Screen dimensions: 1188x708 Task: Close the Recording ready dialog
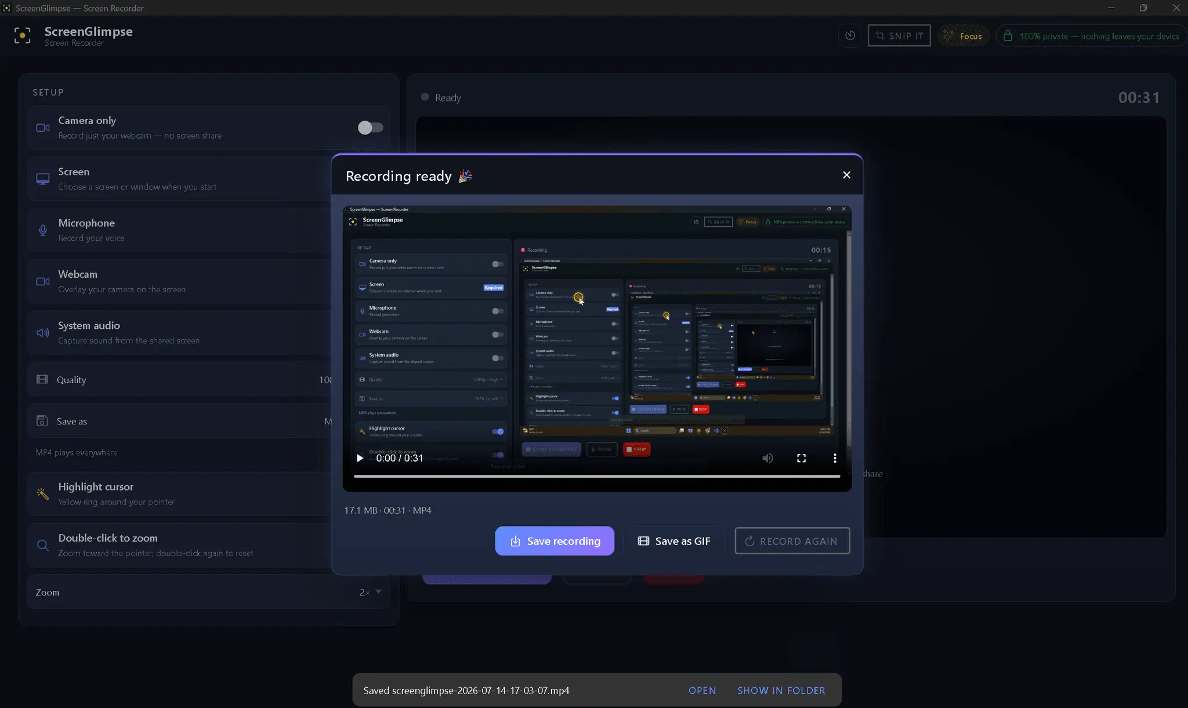click(x=846, y=175)
